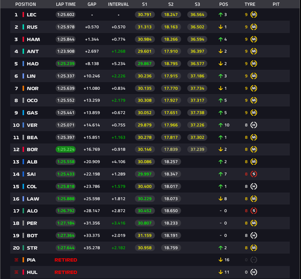The width and height of the screenshot is (301, 279).
Task: Click the medium tyre icon in RUS row
Action: [x=253, y=27]
